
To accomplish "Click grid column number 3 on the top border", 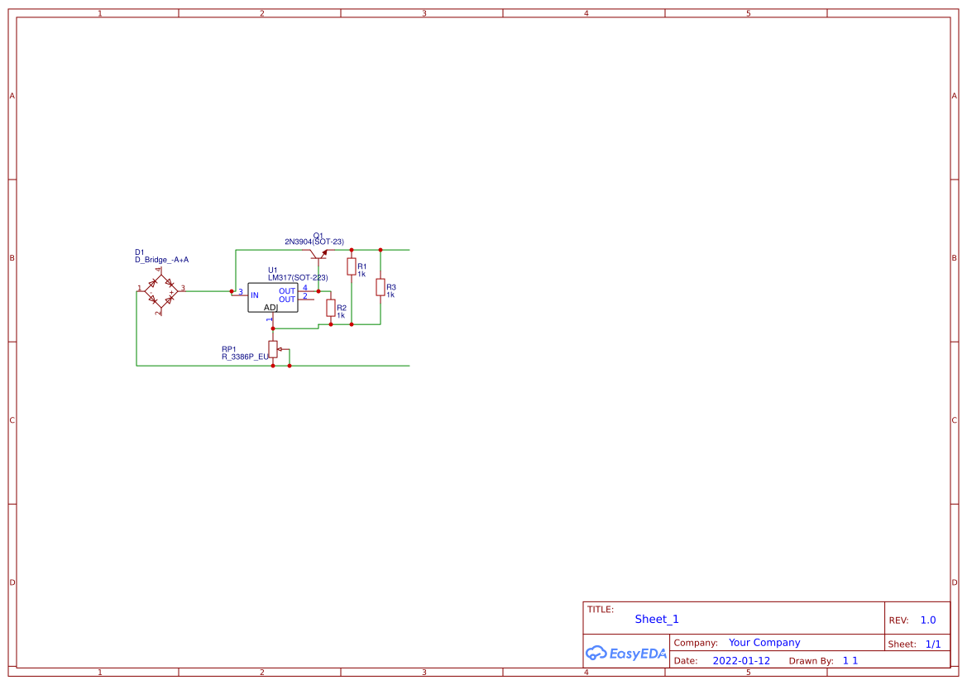I will click(423, 12).
